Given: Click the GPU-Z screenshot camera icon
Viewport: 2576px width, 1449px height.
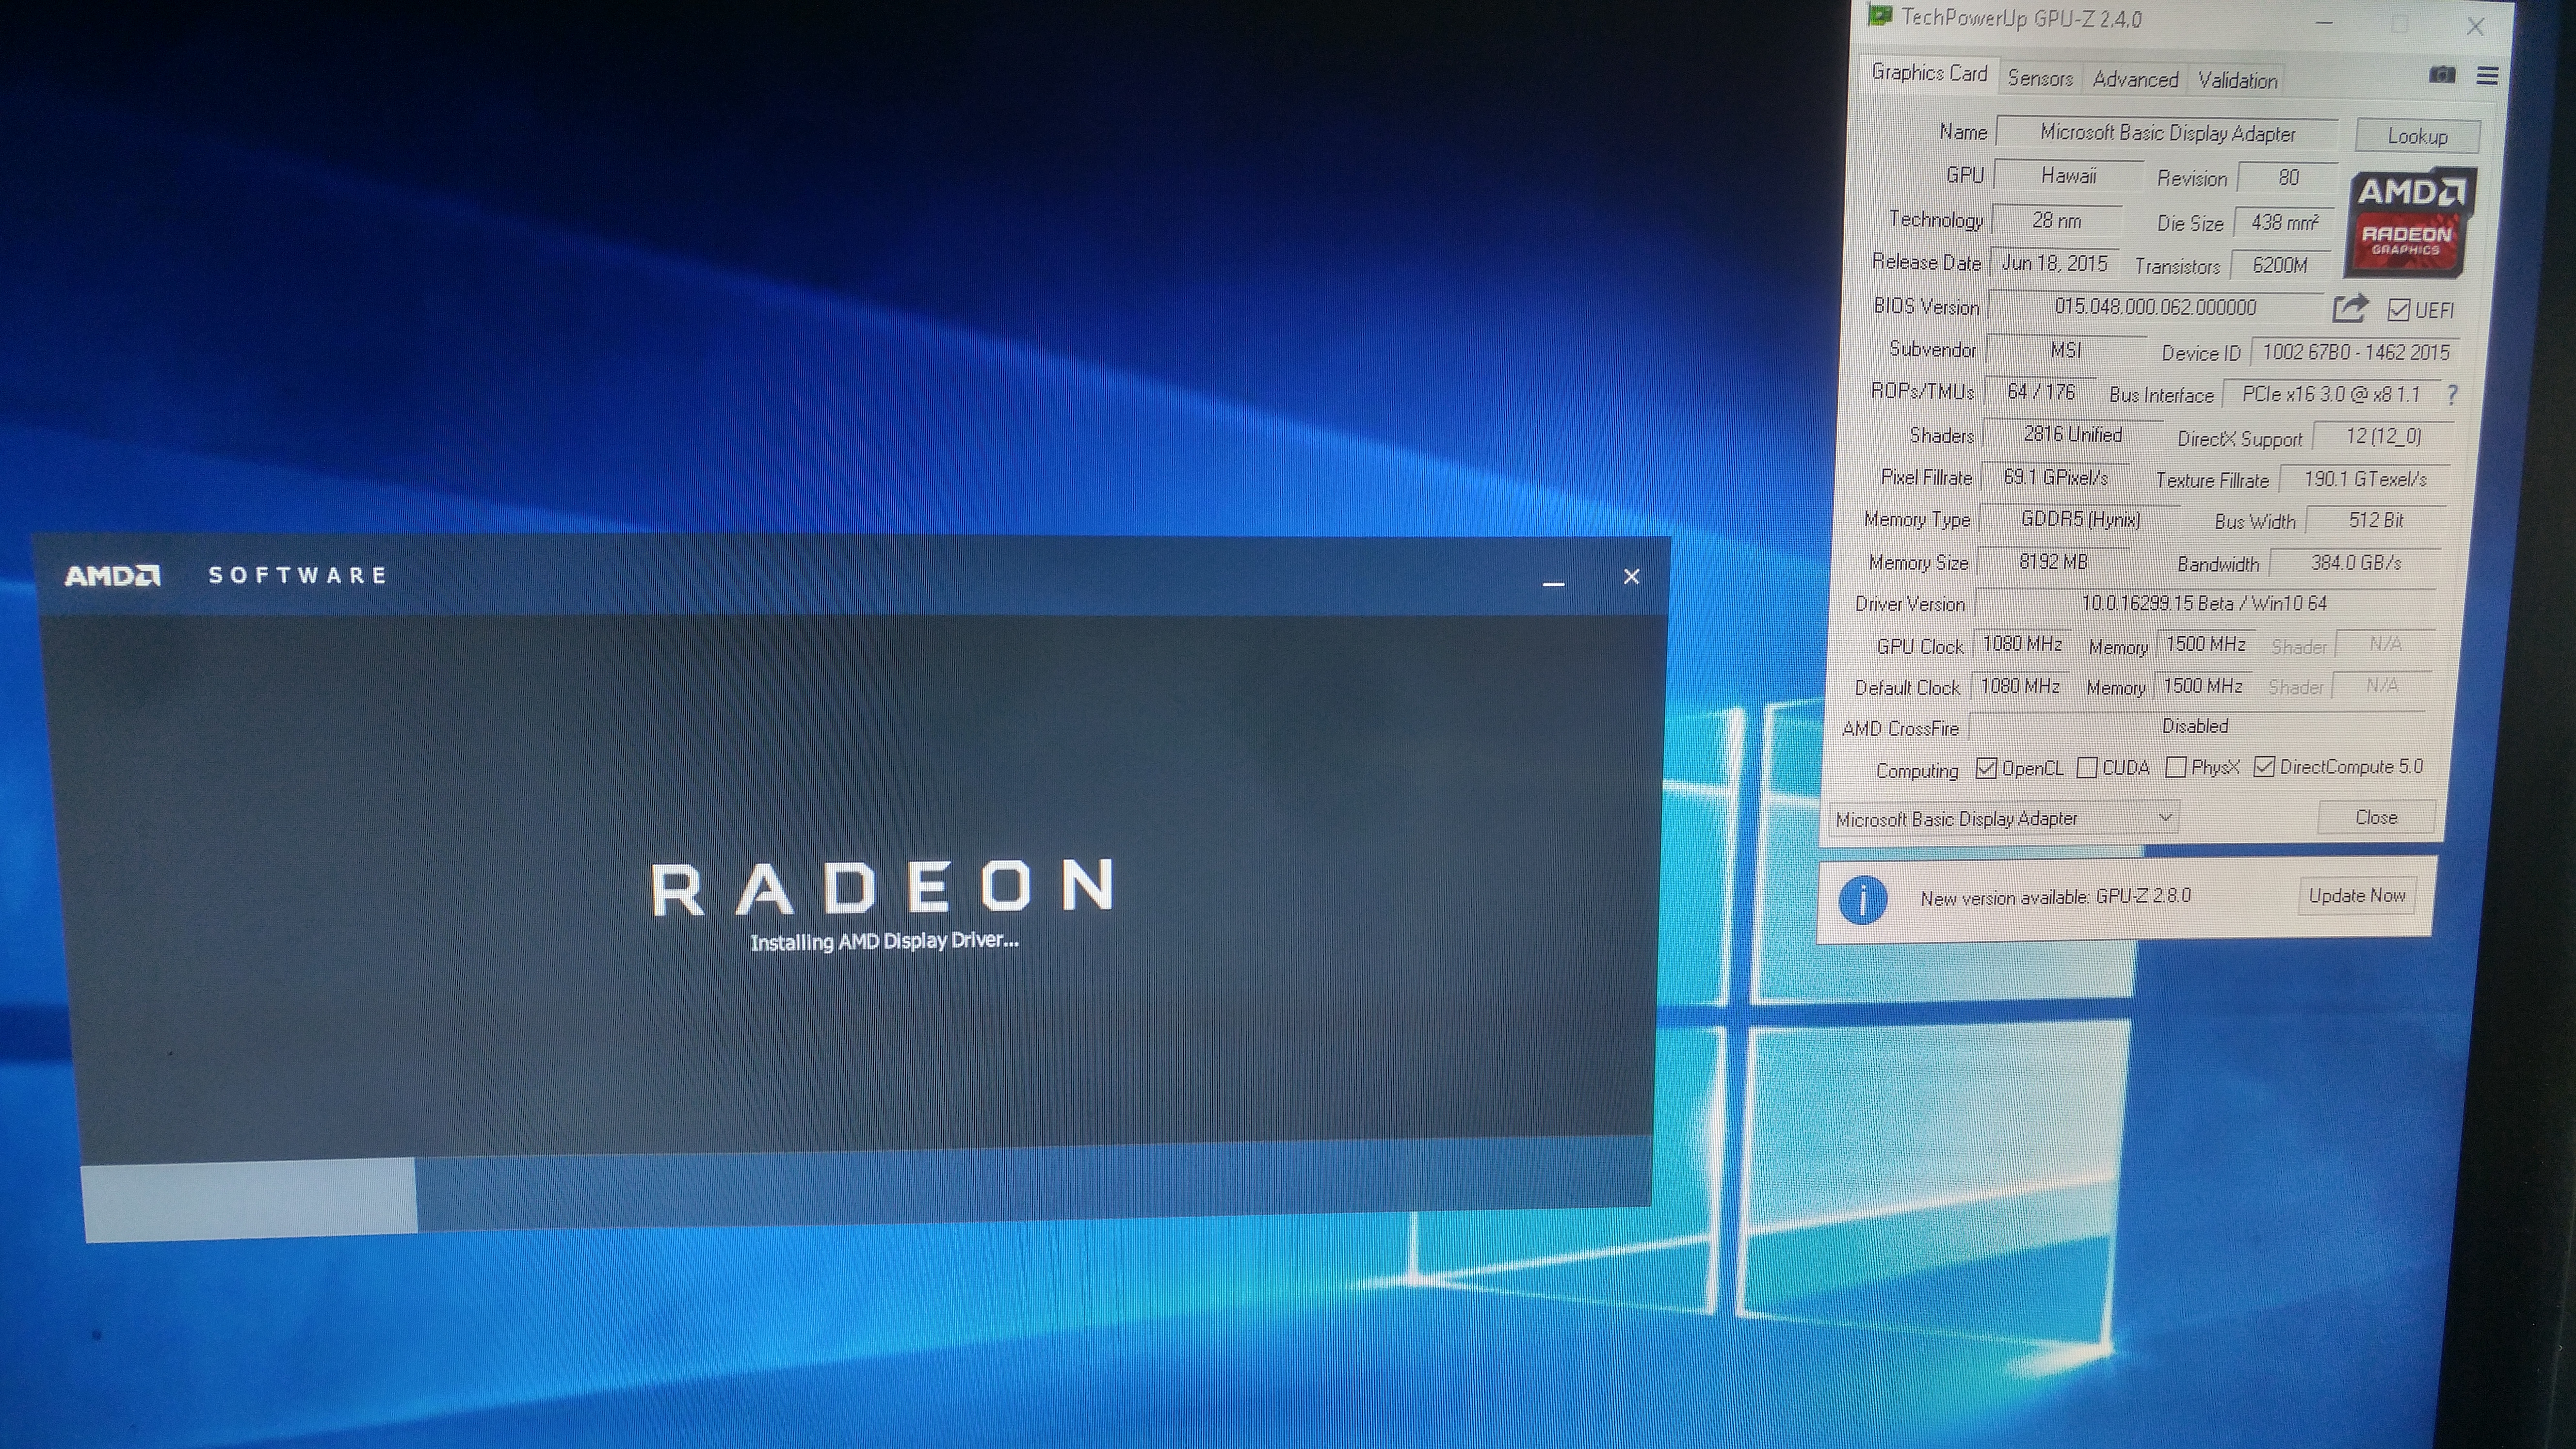Looking at the screenshot, I should pos(2441,76).
